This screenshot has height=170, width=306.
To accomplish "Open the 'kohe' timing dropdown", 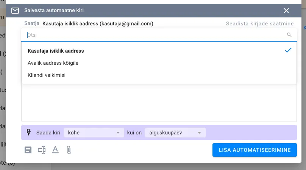I will point(94,133).
